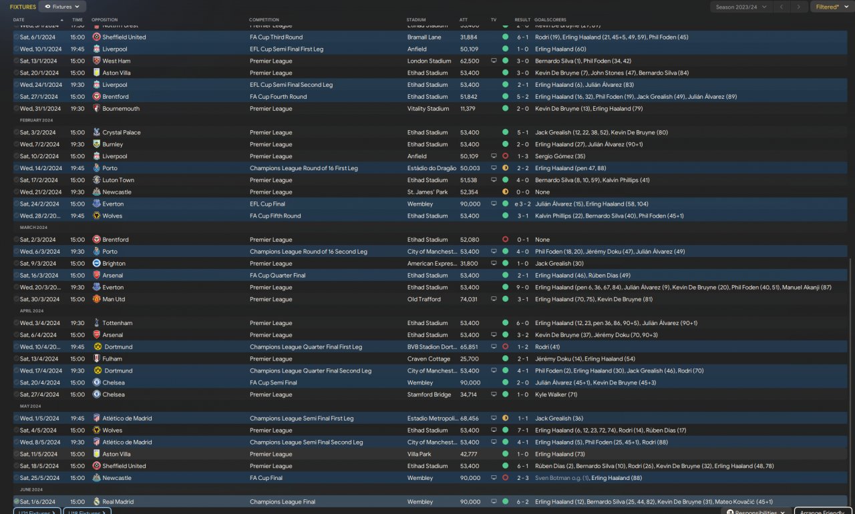Click the green win indicator in the Fulham row
855x514 pixels.
[x=505, y=359]
